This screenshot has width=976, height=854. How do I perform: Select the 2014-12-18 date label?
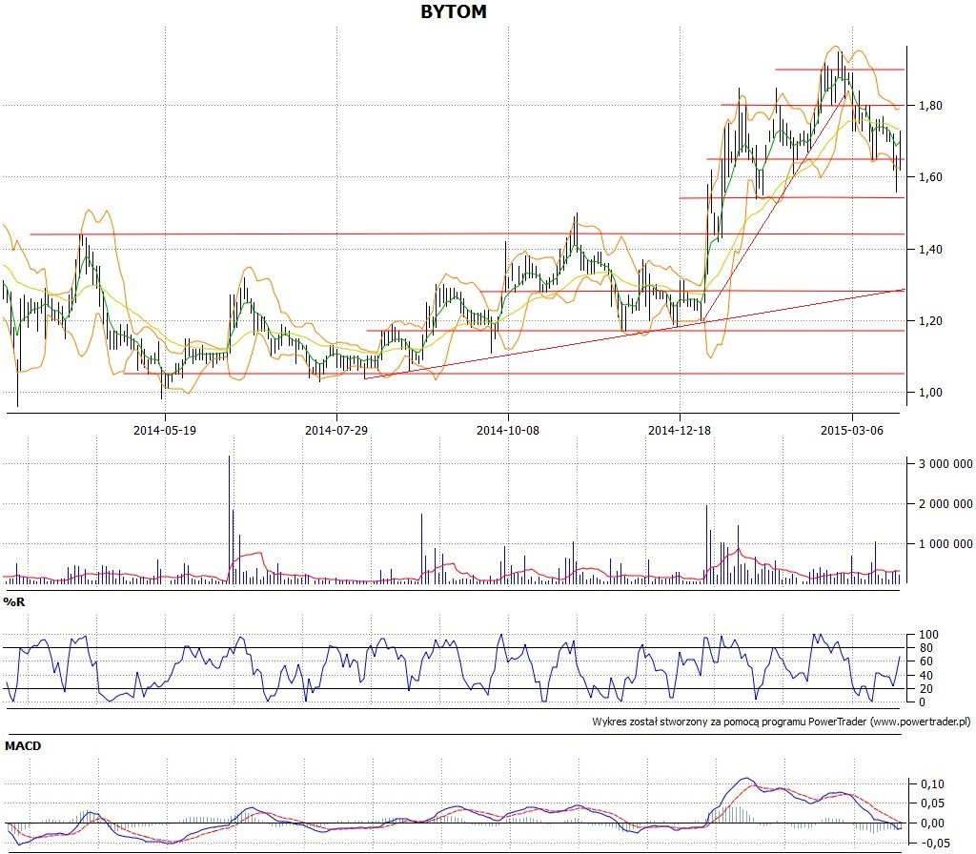tap(679, 430)
